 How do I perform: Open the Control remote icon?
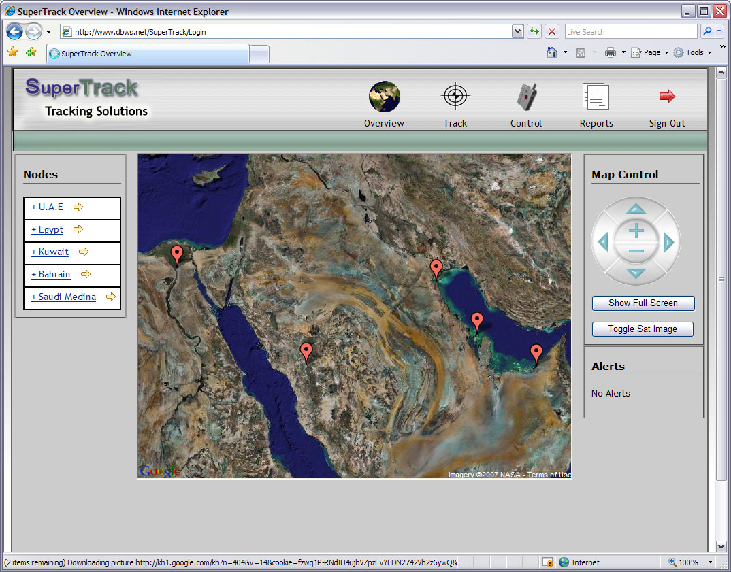[x=527, y=97]
